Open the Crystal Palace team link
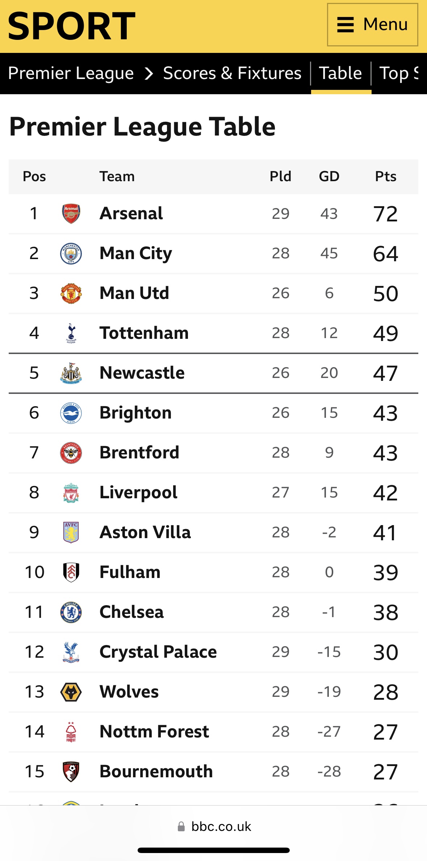 tap(158, 652)
